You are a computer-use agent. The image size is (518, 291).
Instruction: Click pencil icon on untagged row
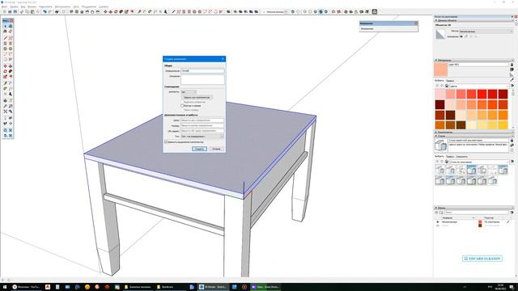pyautogui.click(x=507, y=222)
